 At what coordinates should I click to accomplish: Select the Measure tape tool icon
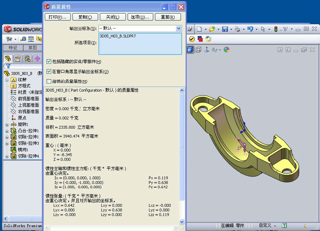pos(23,39)
